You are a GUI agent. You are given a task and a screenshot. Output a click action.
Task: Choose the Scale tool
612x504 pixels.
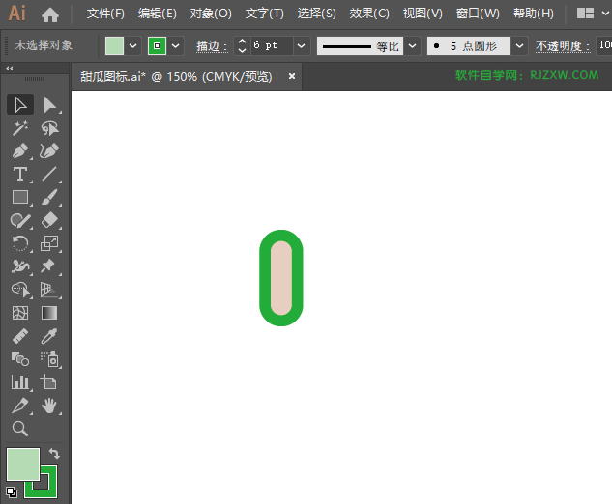point(49,243)
